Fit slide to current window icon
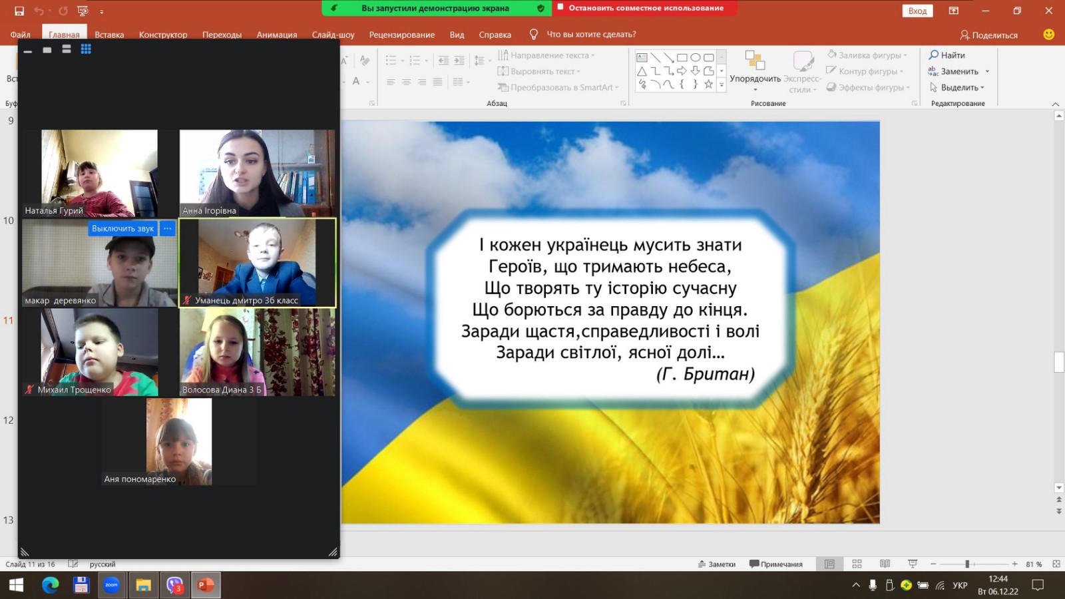Screen dimensions: 1065x599 click(x=1056, y=564)
